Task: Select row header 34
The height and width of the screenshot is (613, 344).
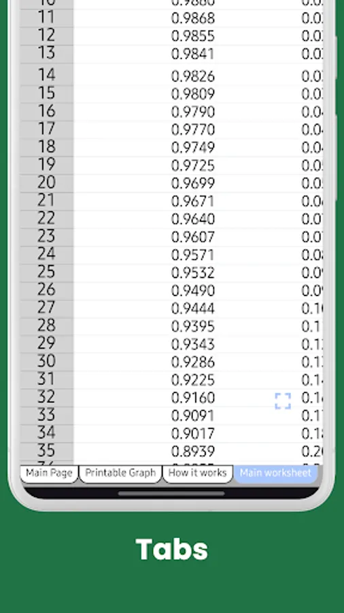Action: [x=46, y=434]
